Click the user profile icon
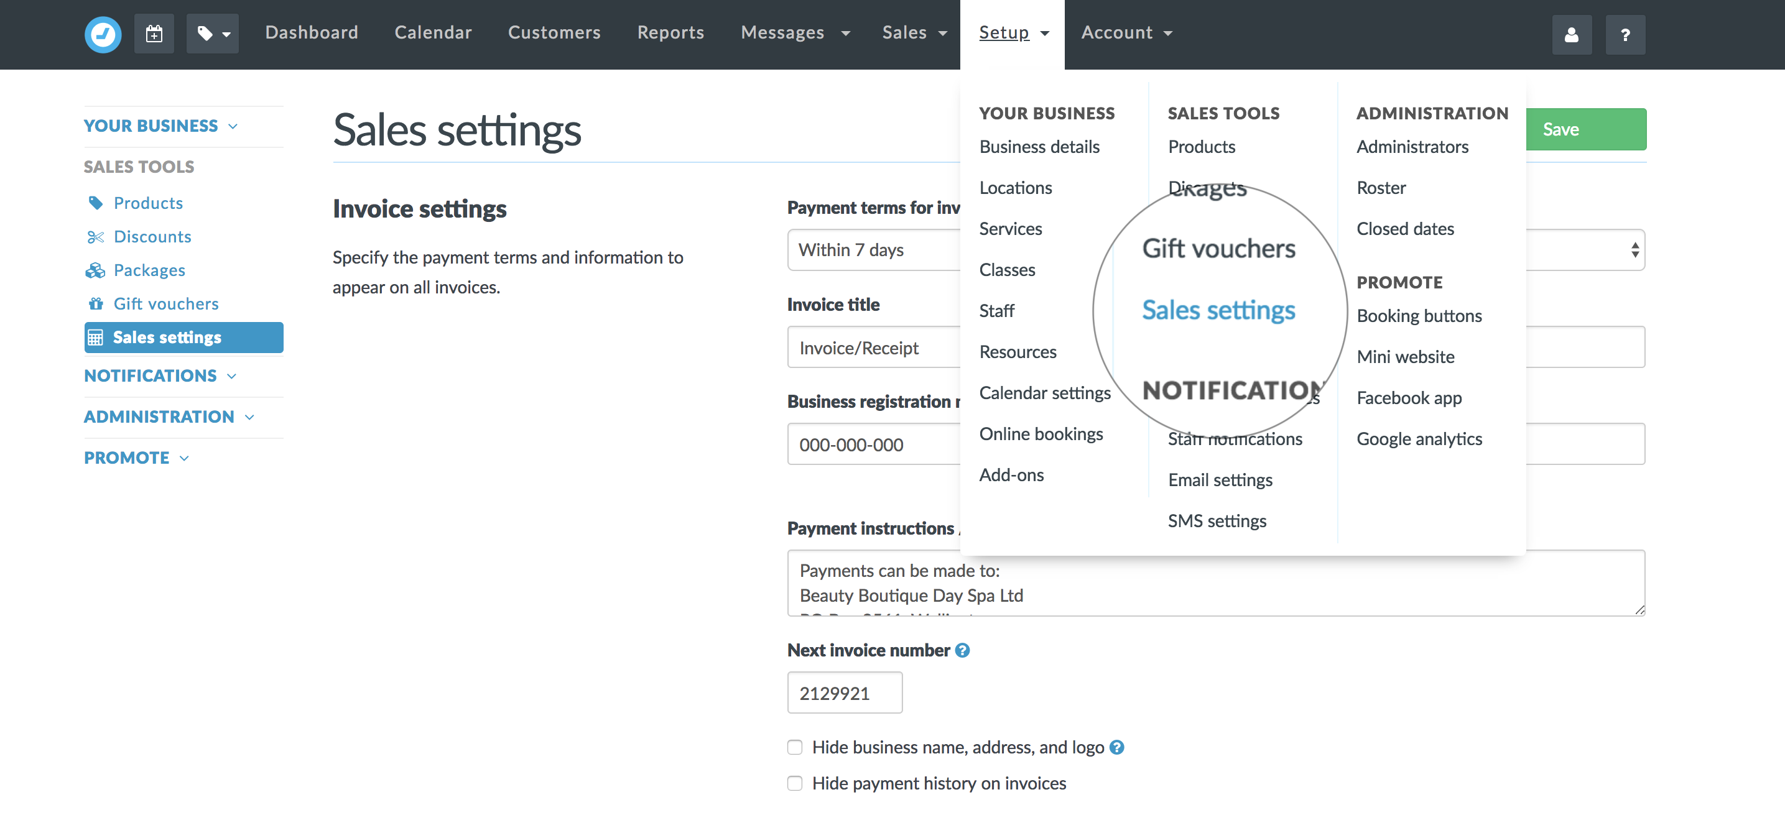The image size is (1785, 833). pos(1571,35)
